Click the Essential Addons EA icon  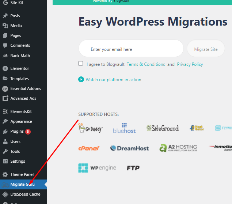click(x=5, y=89)
